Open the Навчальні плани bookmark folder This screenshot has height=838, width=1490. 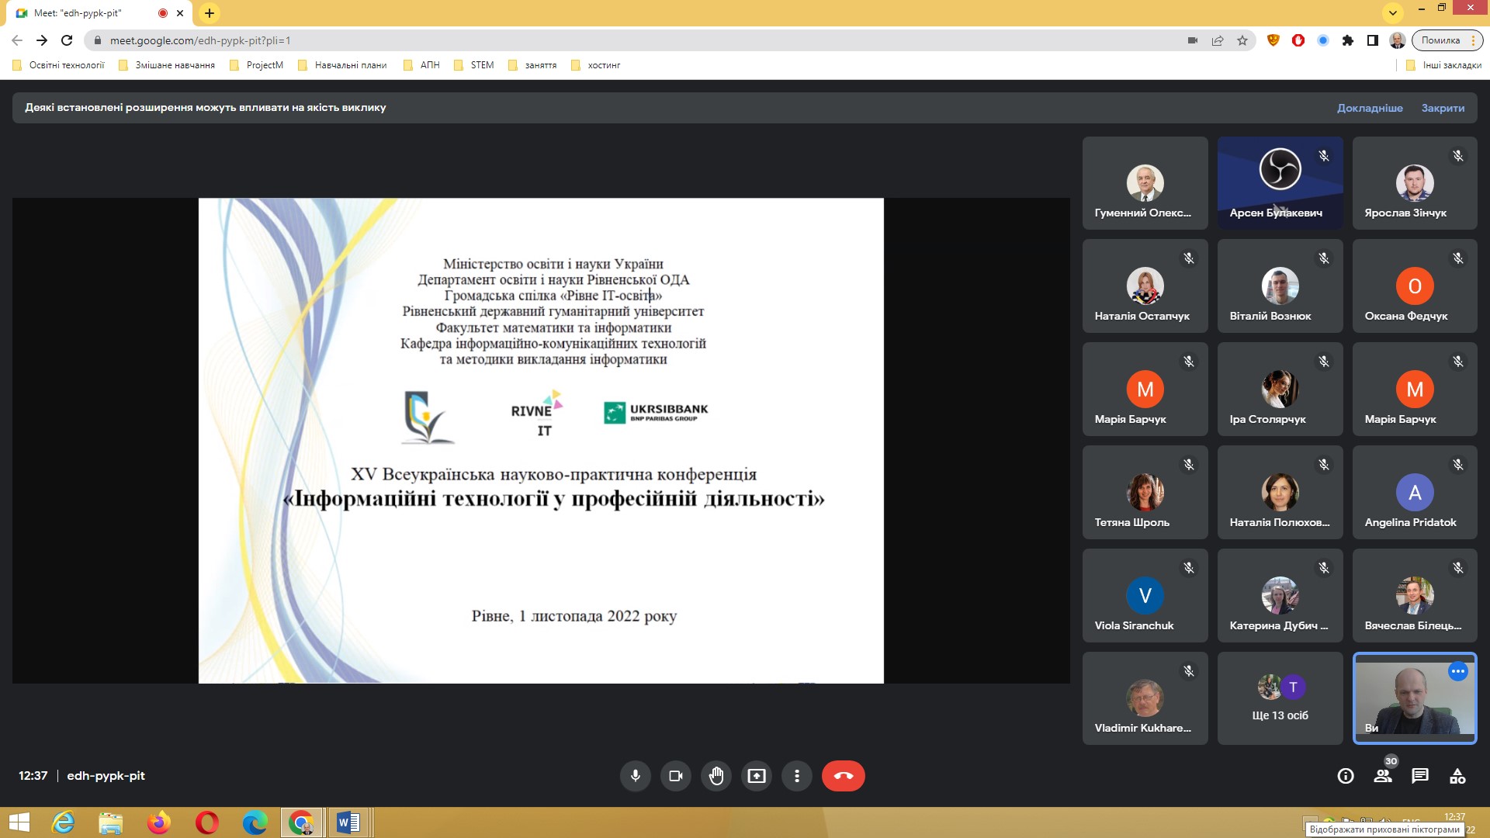tap(342, 65)
